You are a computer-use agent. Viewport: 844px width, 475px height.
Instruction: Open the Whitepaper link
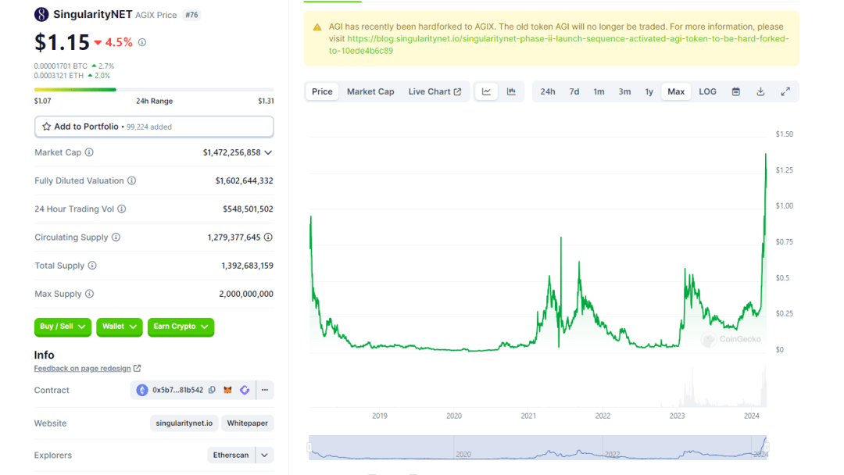(x=247, y=423)
